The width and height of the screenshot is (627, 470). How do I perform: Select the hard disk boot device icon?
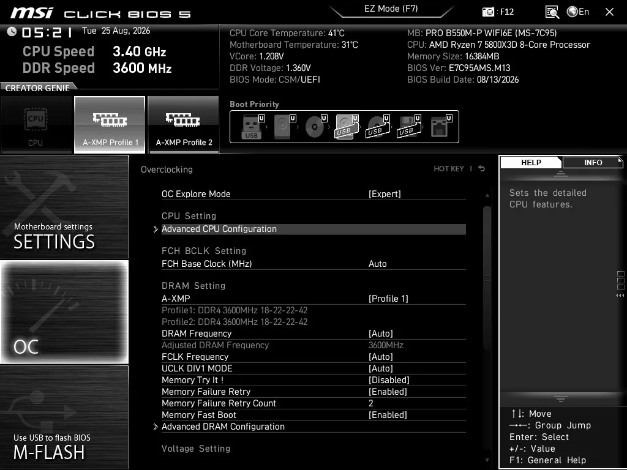[283, 127]
